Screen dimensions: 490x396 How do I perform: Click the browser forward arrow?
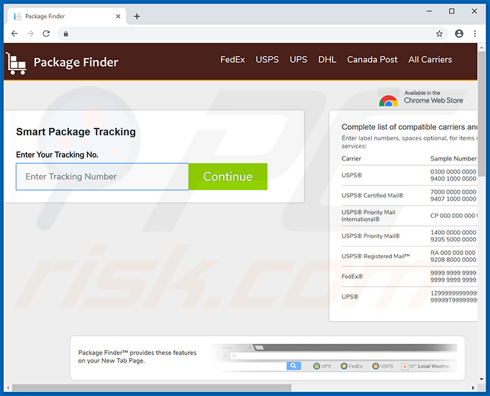point(30,34)
